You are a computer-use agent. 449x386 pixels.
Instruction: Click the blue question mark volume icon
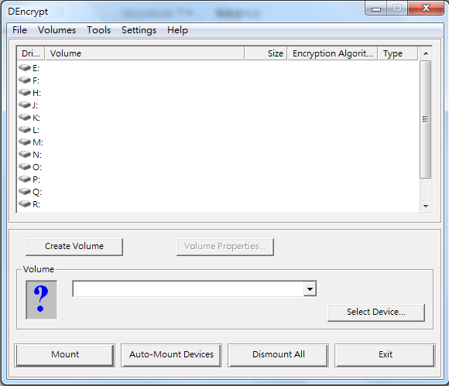[x=42, y=299]
